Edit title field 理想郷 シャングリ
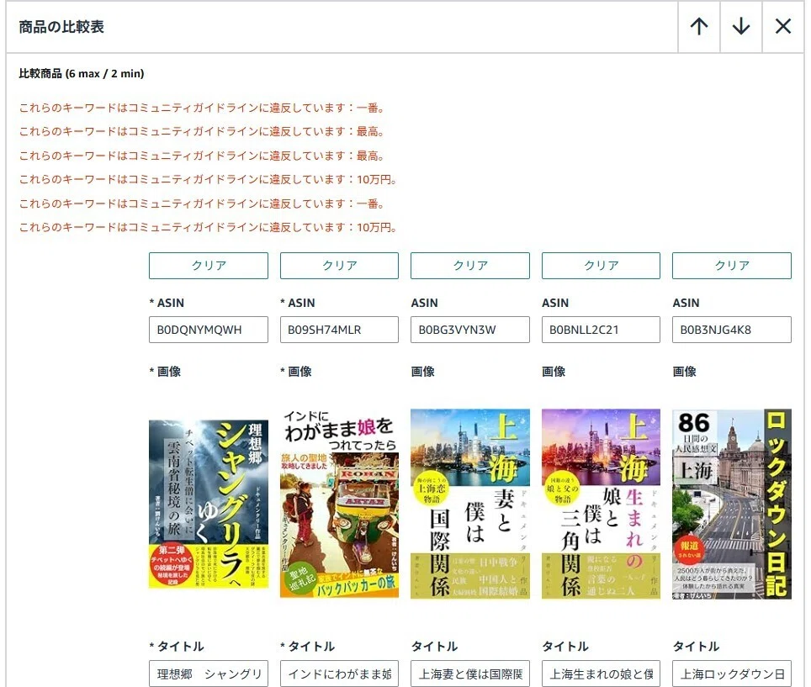811x687 pixels. click(209, 674)
